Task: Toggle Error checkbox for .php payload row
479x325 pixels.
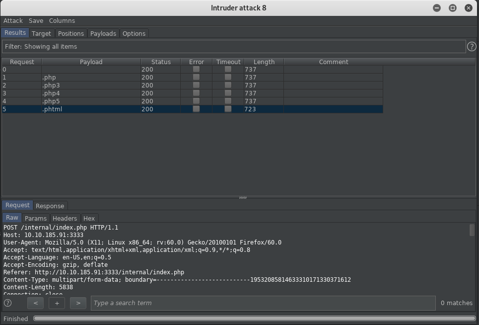Action: pos(196,78)
